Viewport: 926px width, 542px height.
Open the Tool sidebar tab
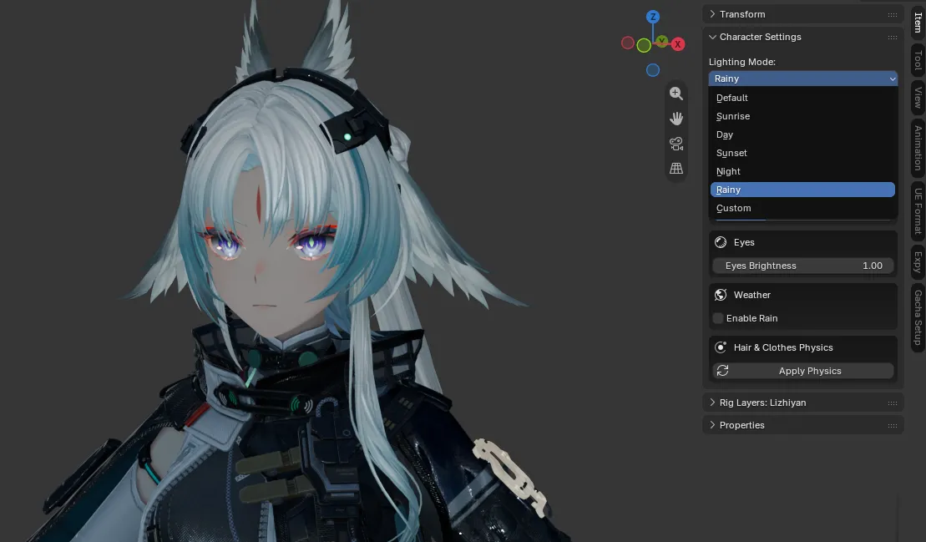[918, 59]
